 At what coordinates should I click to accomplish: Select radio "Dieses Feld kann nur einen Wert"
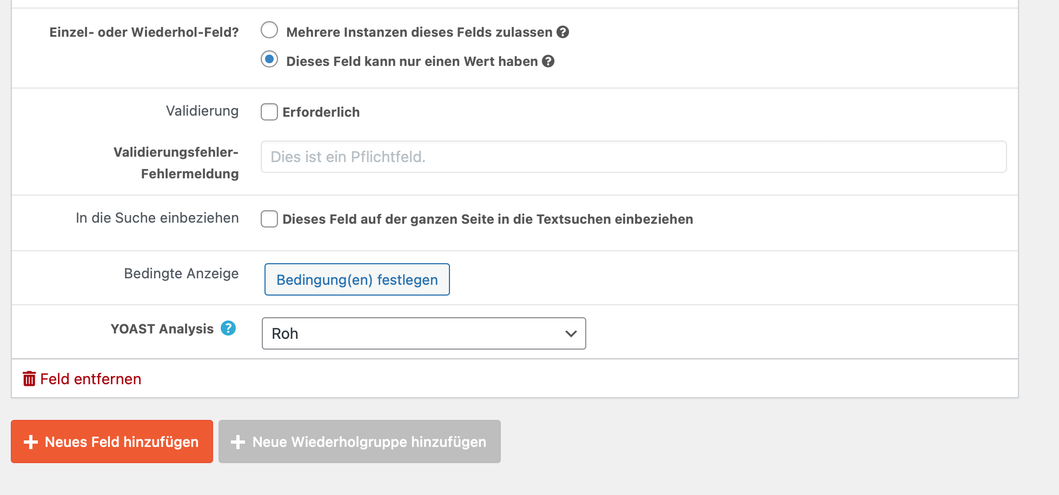(x=269, y=59)
